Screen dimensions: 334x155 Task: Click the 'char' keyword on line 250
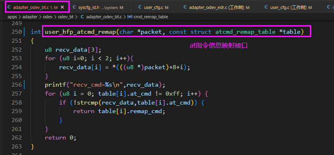(126, 32)
